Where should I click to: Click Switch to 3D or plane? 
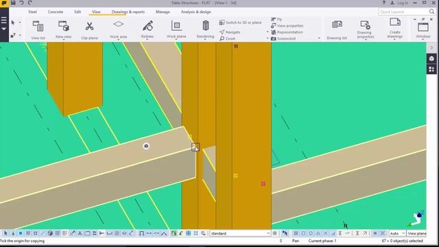pos(241,23)
